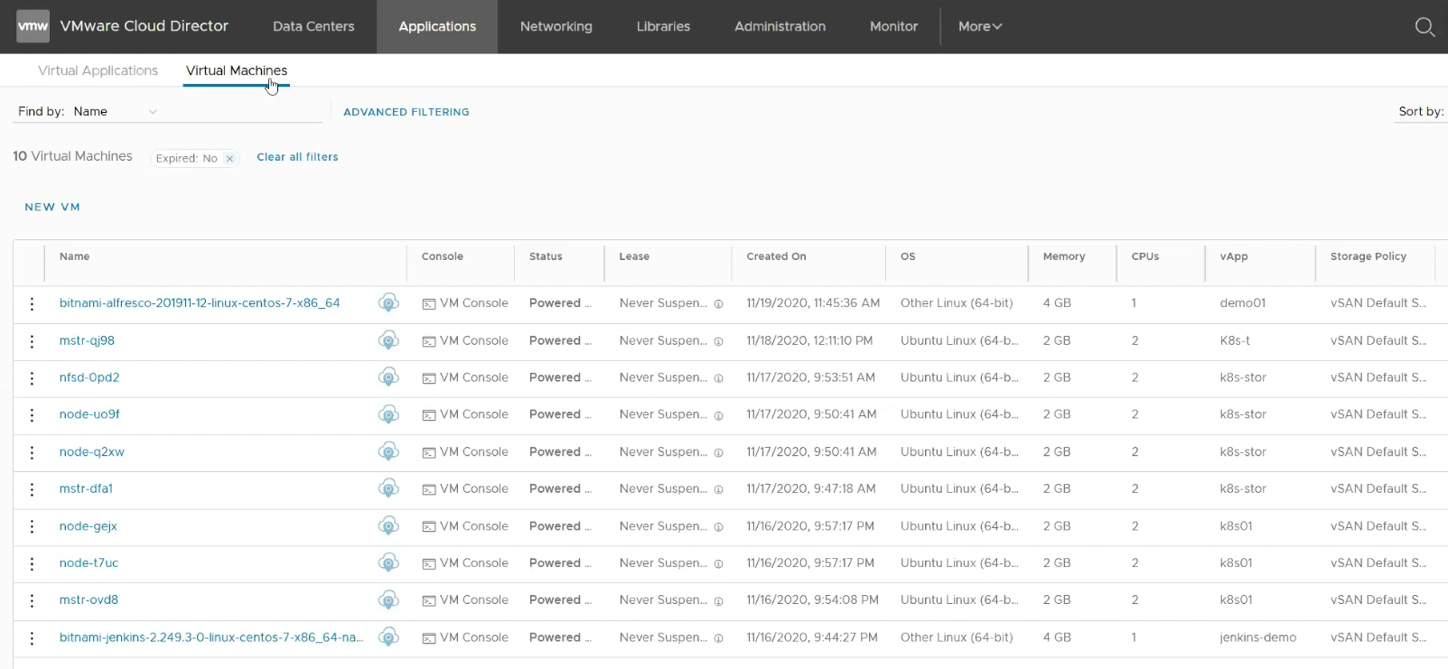Open the Networking menu

[x=556, y=27]
